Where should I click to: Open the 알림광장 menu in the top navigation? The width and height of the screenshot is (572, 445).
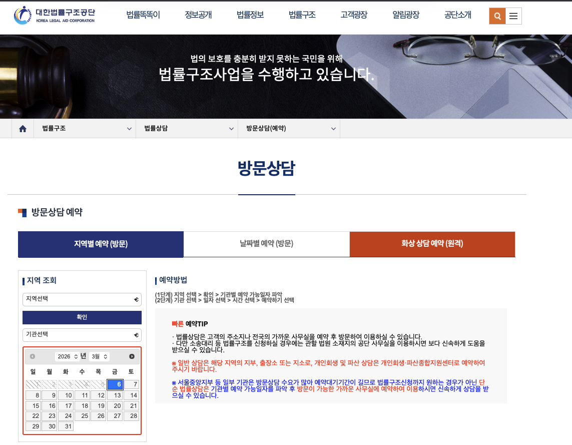pos(405,15)
